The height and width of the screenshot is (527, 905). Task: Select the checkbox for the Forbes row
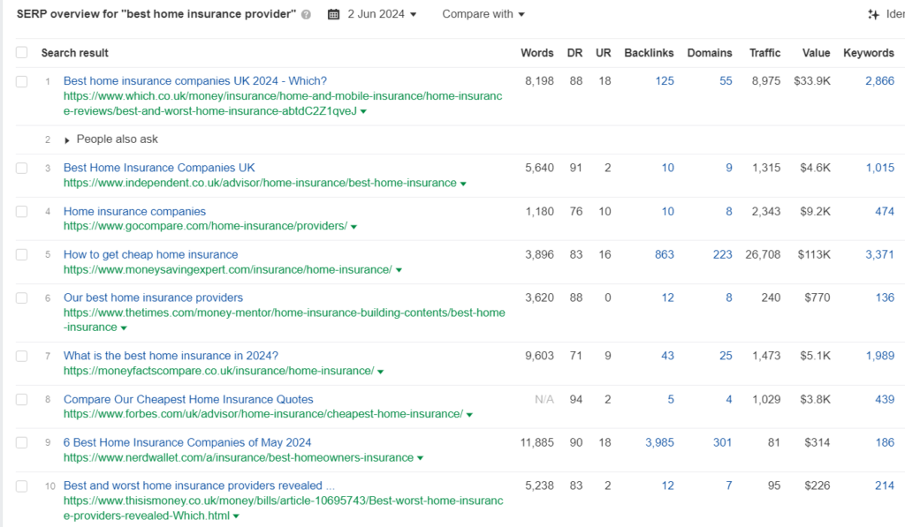tap(21, 399)
